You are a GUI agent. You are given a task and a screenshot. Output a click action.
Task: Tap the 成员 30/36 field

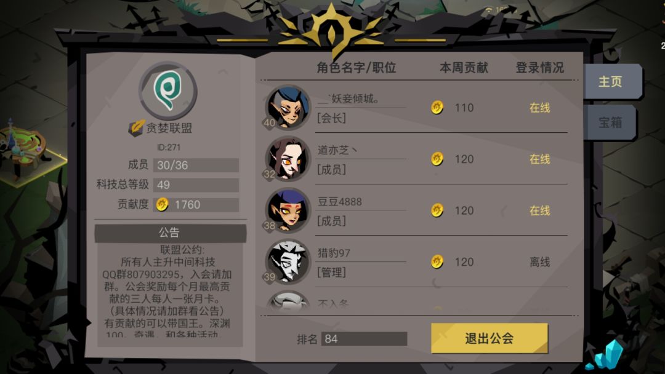[x=196, y=165]
